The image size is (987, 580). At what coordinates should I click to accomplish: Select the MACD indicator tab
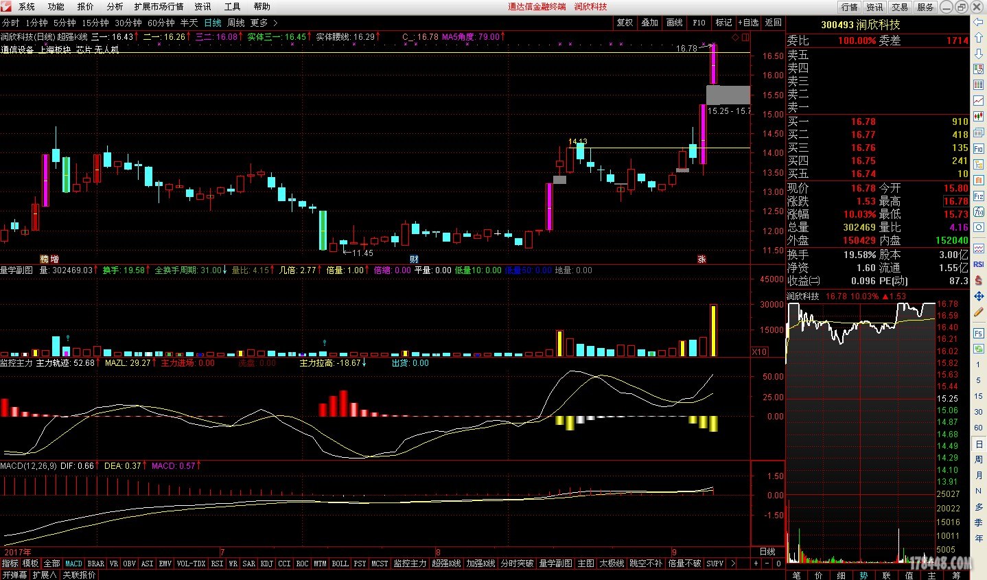[73, 564]
